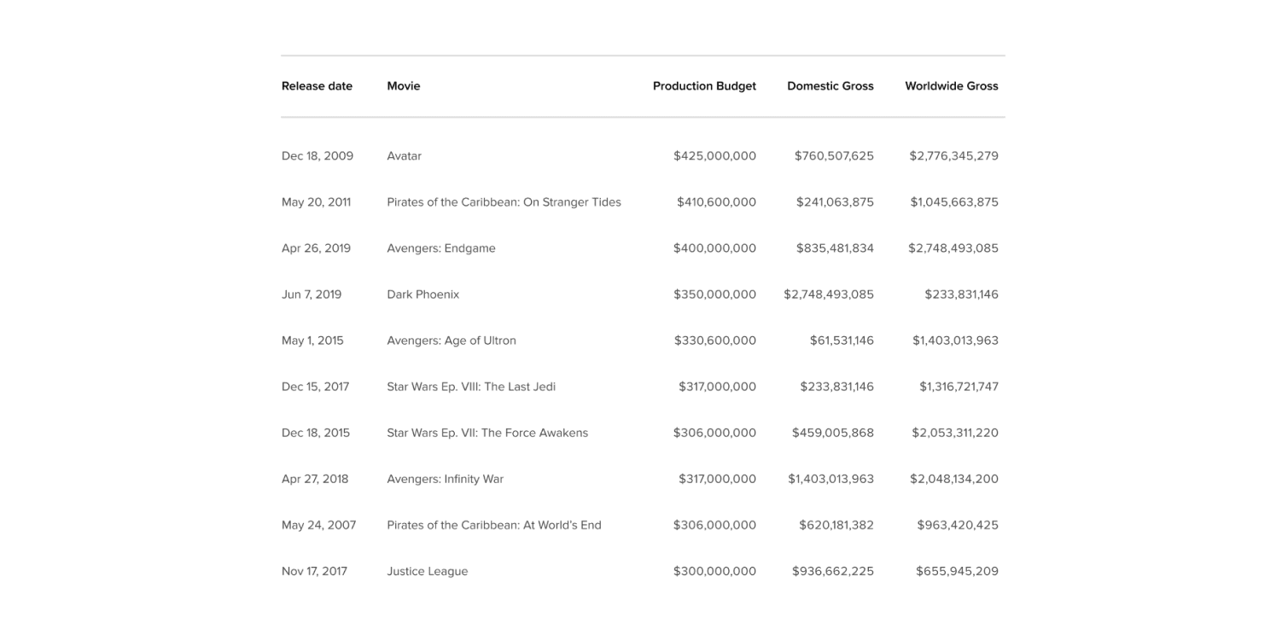1282x641 pixels.
Task: Click Avatar's budget $425,000,000
Action: point(714,156)
